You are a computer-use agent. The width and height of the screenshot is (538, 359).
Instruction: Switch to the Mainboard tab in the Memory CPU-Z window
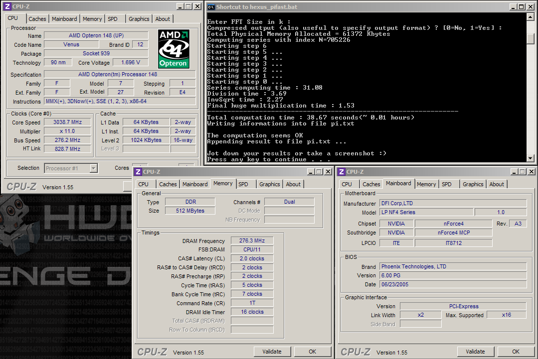point(195,184)
